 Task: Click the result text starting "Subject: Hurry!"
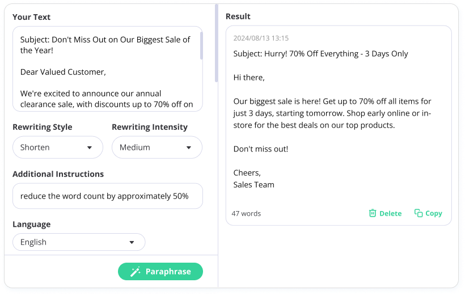[x=320, y=54]
